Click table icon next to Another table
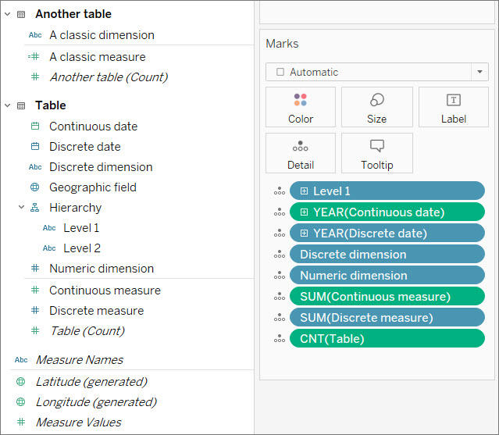This screenshot has height=435, width=499. coord(21,14)
